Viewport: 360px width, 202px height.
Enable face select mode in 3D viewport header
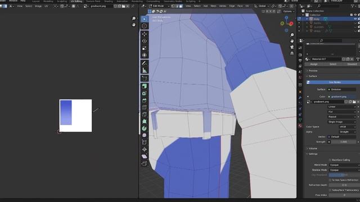(x=181, y=6)
